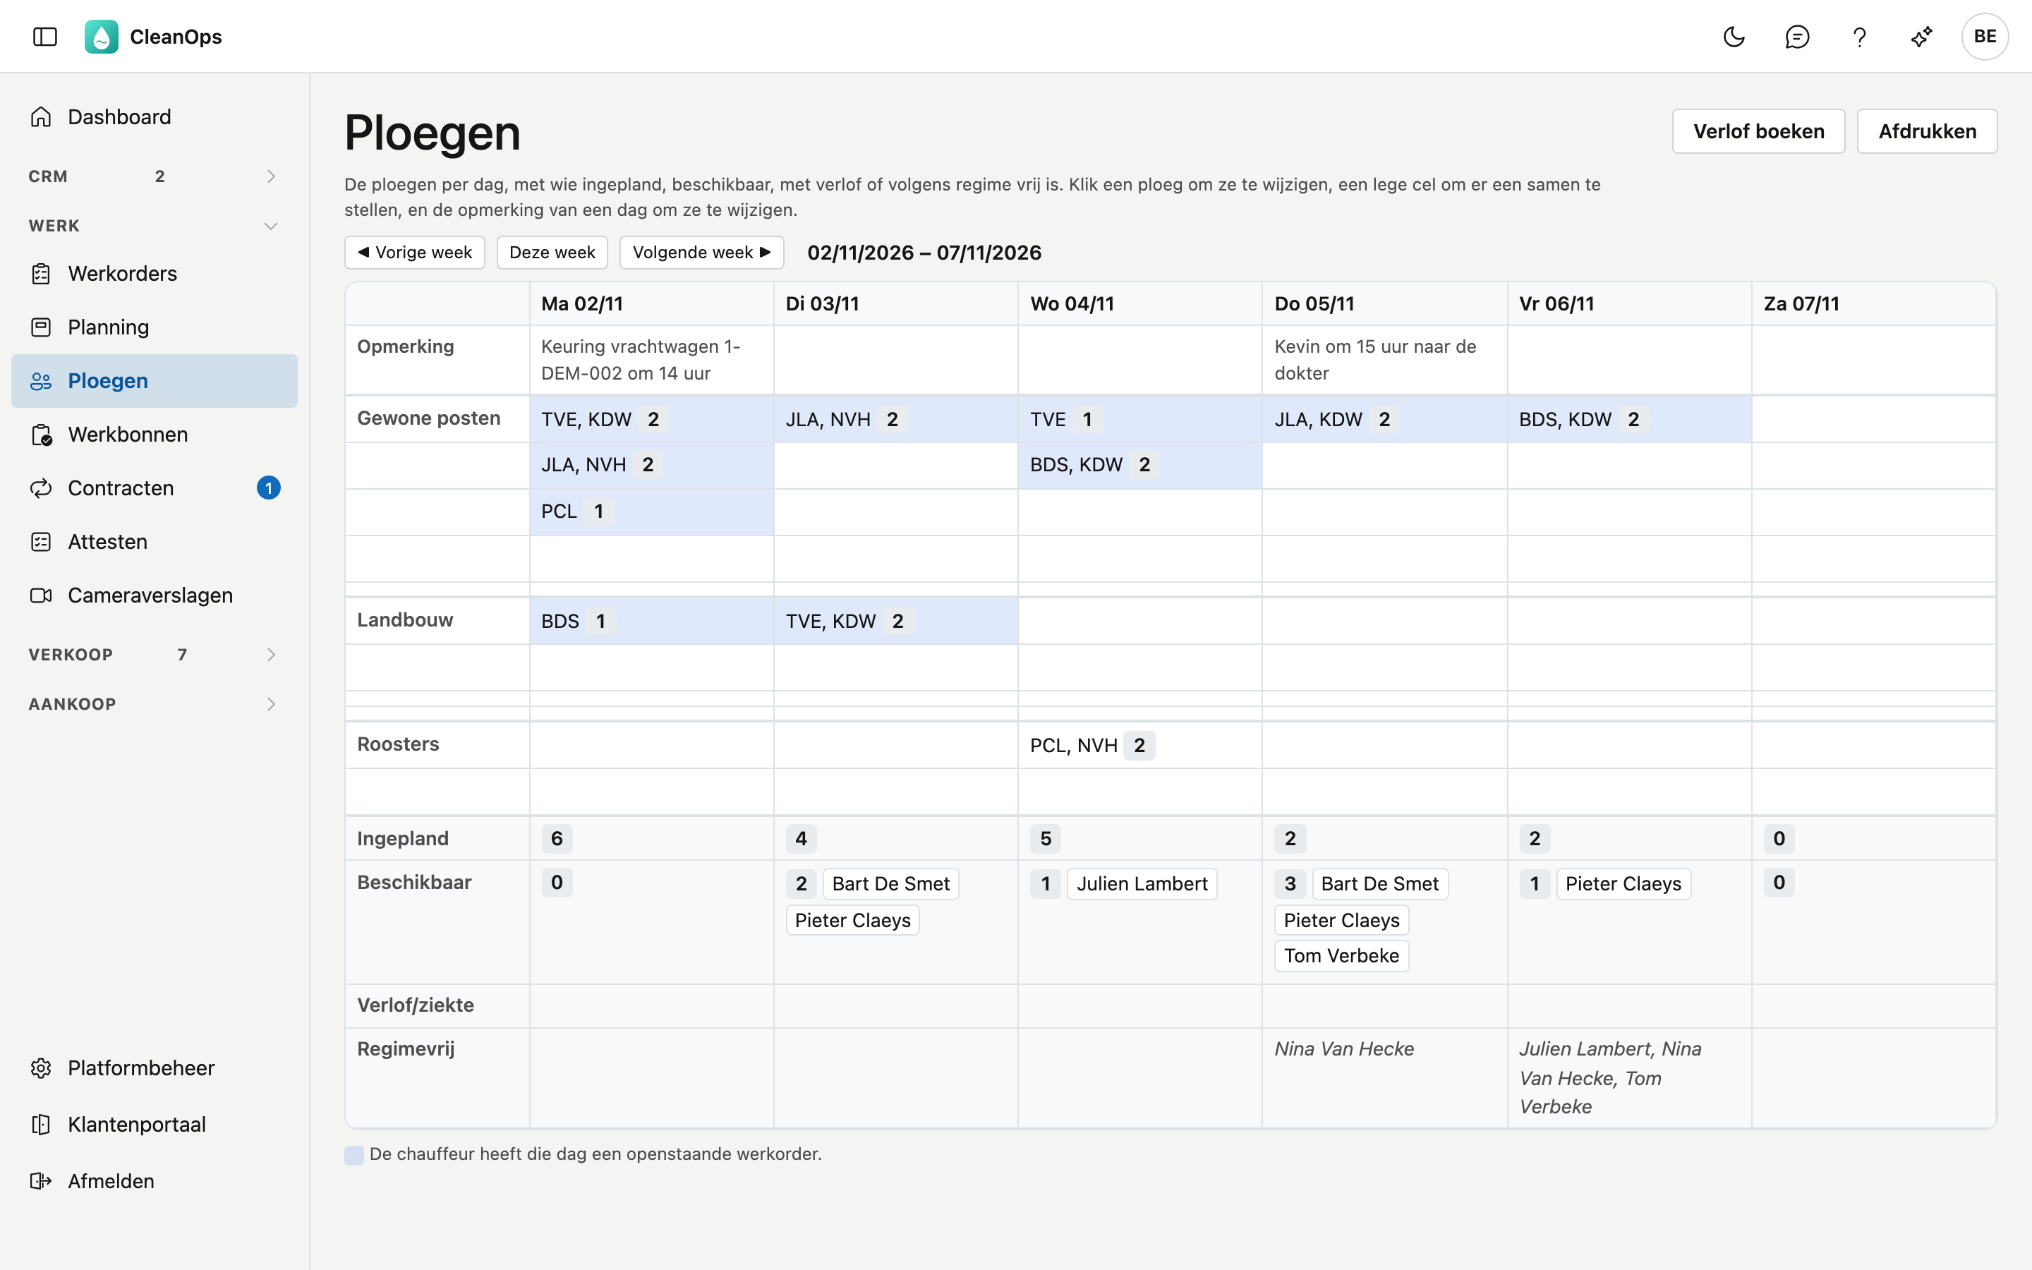Click the Platformbeheer gear icon
The width and height of the screenshot is (2032, 1270).
click(41, 1068)
